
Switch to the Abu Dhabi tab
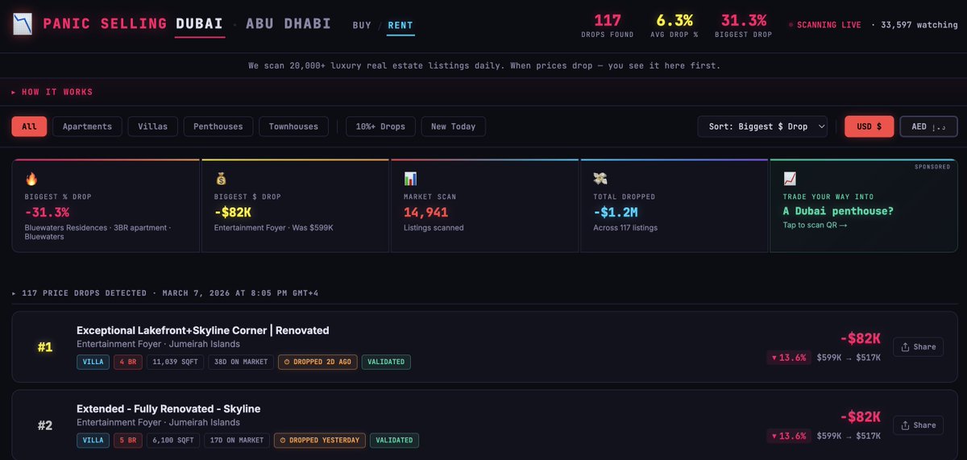288,23
